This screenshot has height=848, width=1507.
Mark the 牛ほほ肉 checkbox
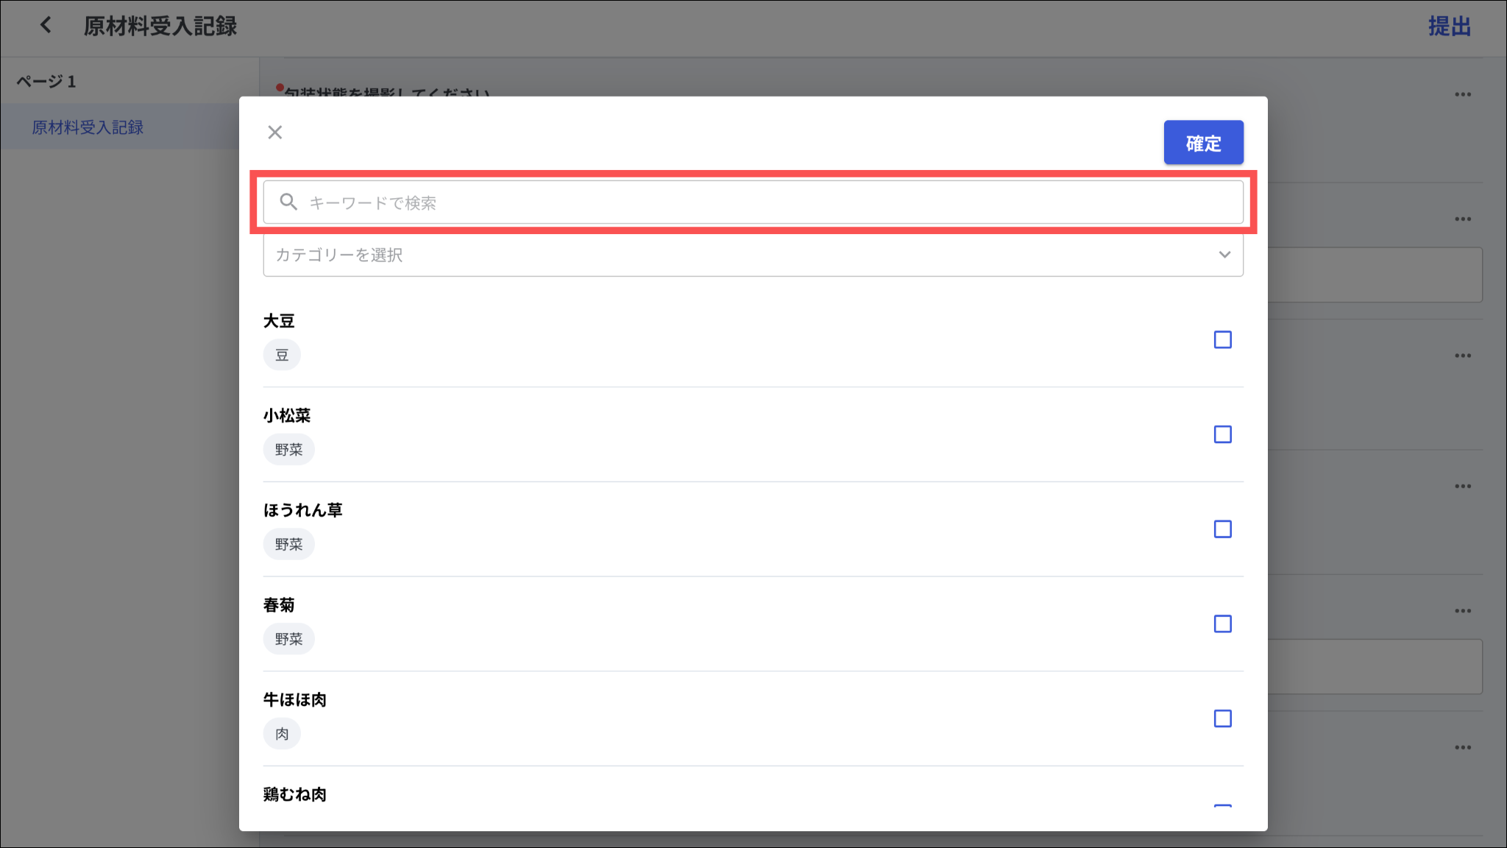(x=1222, y=718)
